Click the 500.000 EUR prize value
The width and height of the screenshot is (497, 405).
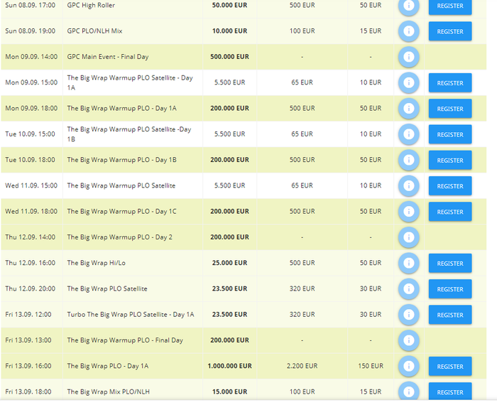coord(229,57)
